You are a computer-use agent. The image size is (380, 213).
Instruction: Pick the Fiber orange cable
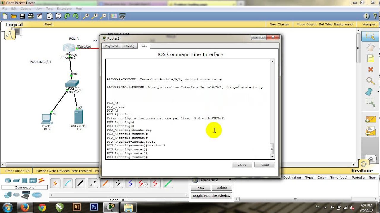105,183
